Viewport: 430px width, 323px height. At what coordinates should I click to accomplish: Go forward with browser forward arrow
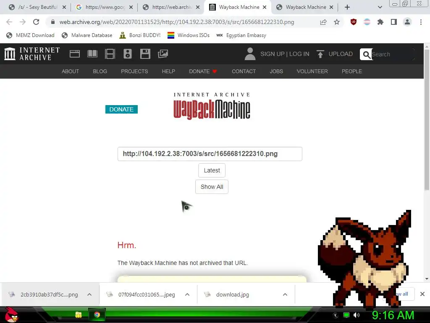23,22
